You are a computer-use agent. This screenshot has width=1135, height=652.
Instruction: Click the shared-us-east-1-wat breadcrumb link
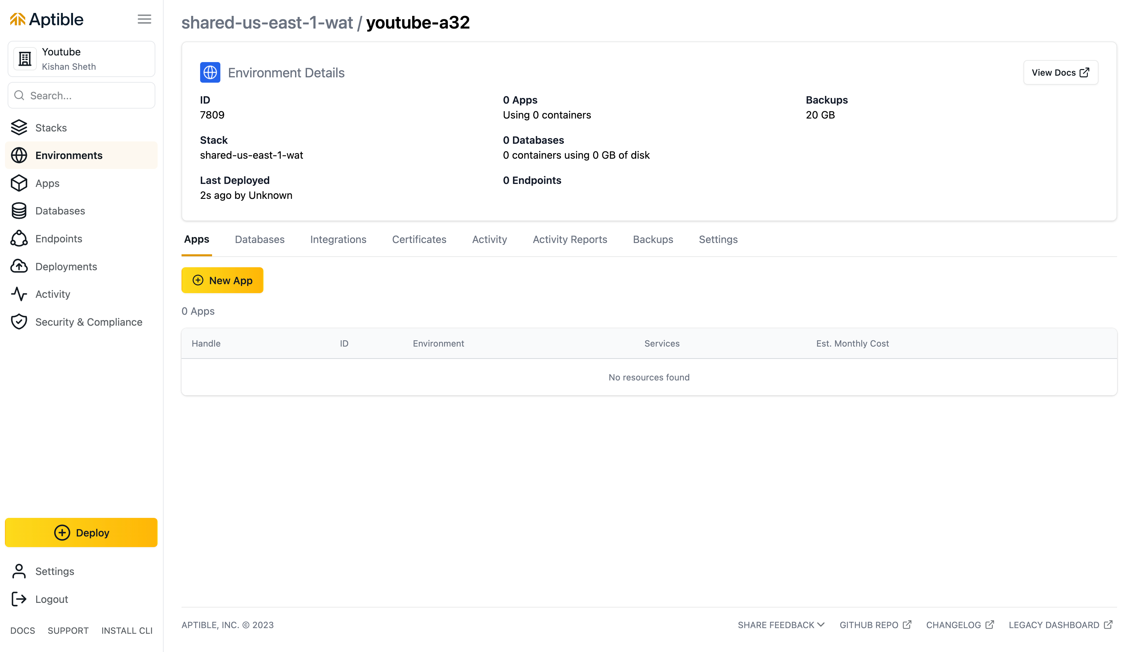267,23
